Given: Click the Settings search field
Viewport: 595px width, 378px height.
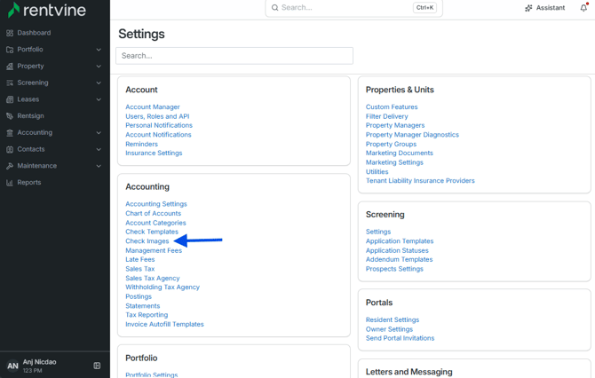Looking at the screenshot, I should [234, 56].
